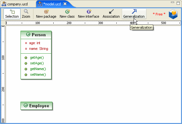Select the setName() method
The height and width of the screenshot is (124, 182).
38,74
